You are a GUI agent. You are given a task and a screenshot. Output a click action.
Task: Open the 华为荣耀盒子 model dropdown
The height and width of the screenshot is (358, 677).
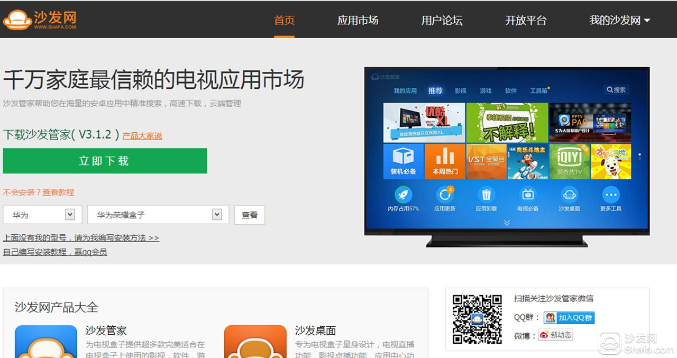pyautogui.click(x=158, y=215)
